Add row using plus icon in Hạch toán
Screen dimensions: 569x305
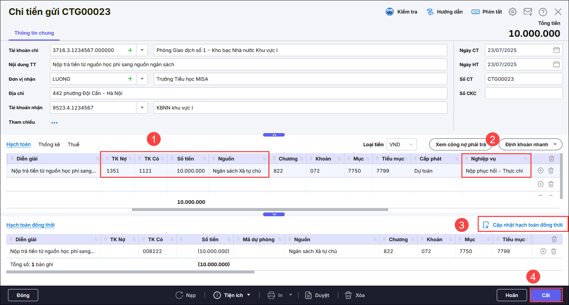[x=541, y=171]
